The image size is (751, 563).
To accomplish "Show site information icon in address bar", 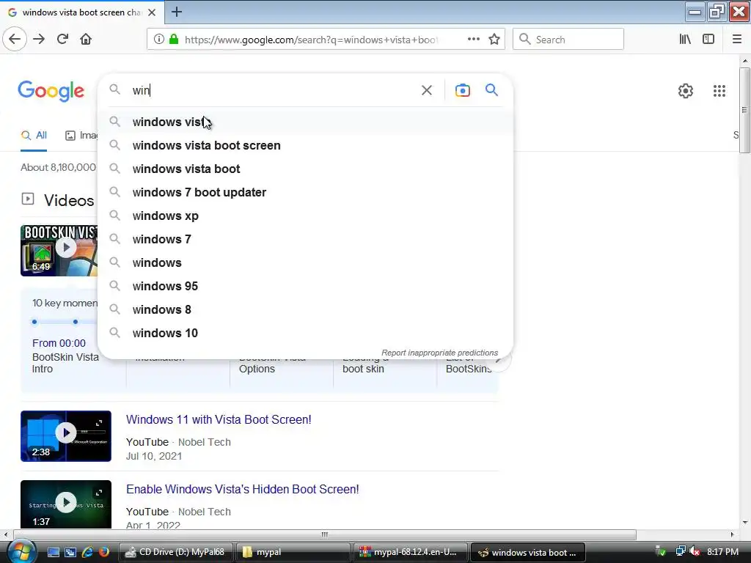I will tap(158, 40).
